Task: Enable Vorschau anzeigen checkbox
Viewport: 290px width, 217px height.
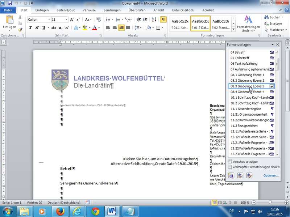Action: tap(230, 162)
